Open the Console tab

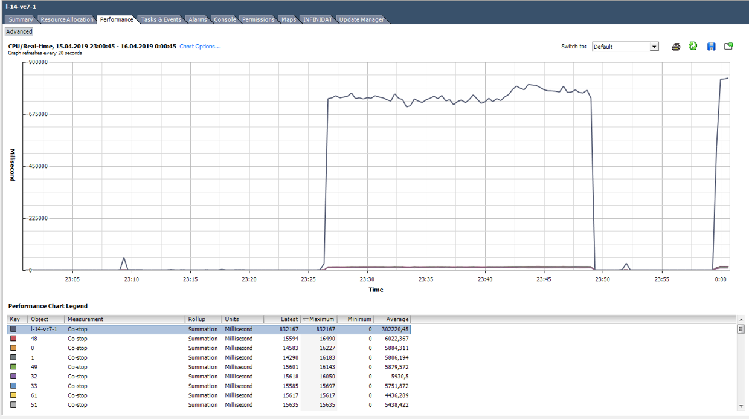coord(225,19)
